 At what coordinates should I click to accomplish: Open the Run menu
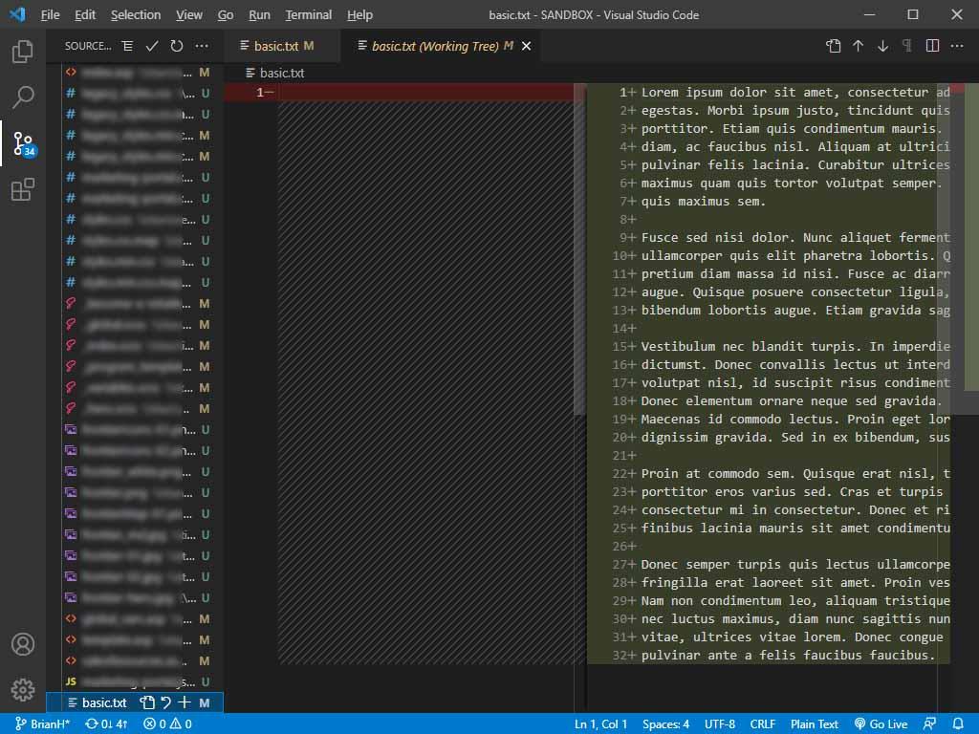(259, 15)
